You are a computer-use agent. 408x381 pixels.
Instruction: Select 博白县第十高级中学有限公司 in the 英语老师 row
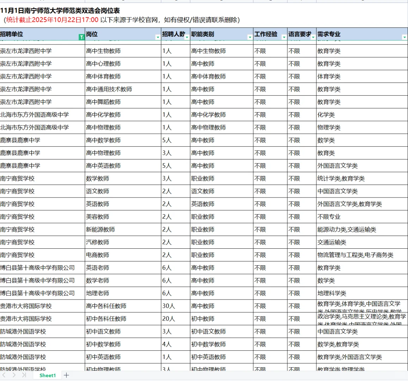click(x=42, y=268)
